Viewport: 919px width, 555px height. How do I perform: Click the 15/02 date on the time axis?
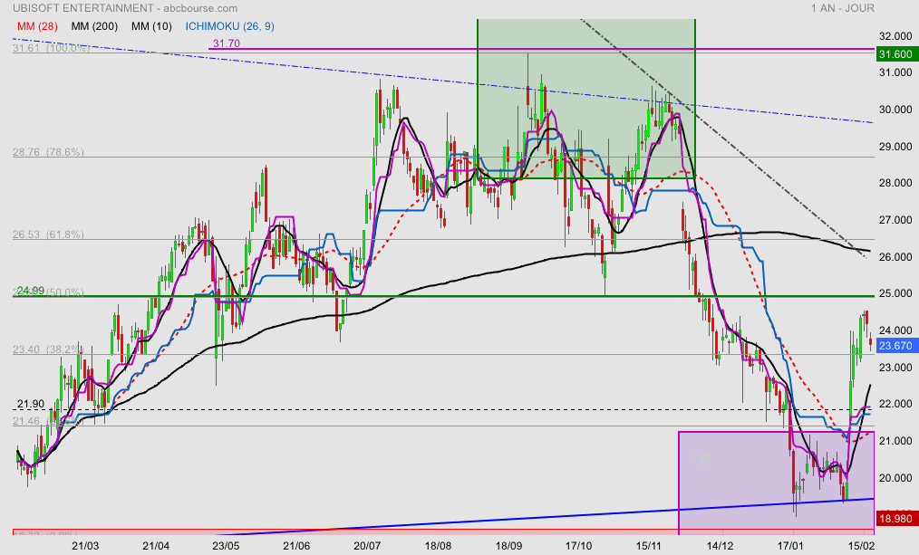coord(861,546)
